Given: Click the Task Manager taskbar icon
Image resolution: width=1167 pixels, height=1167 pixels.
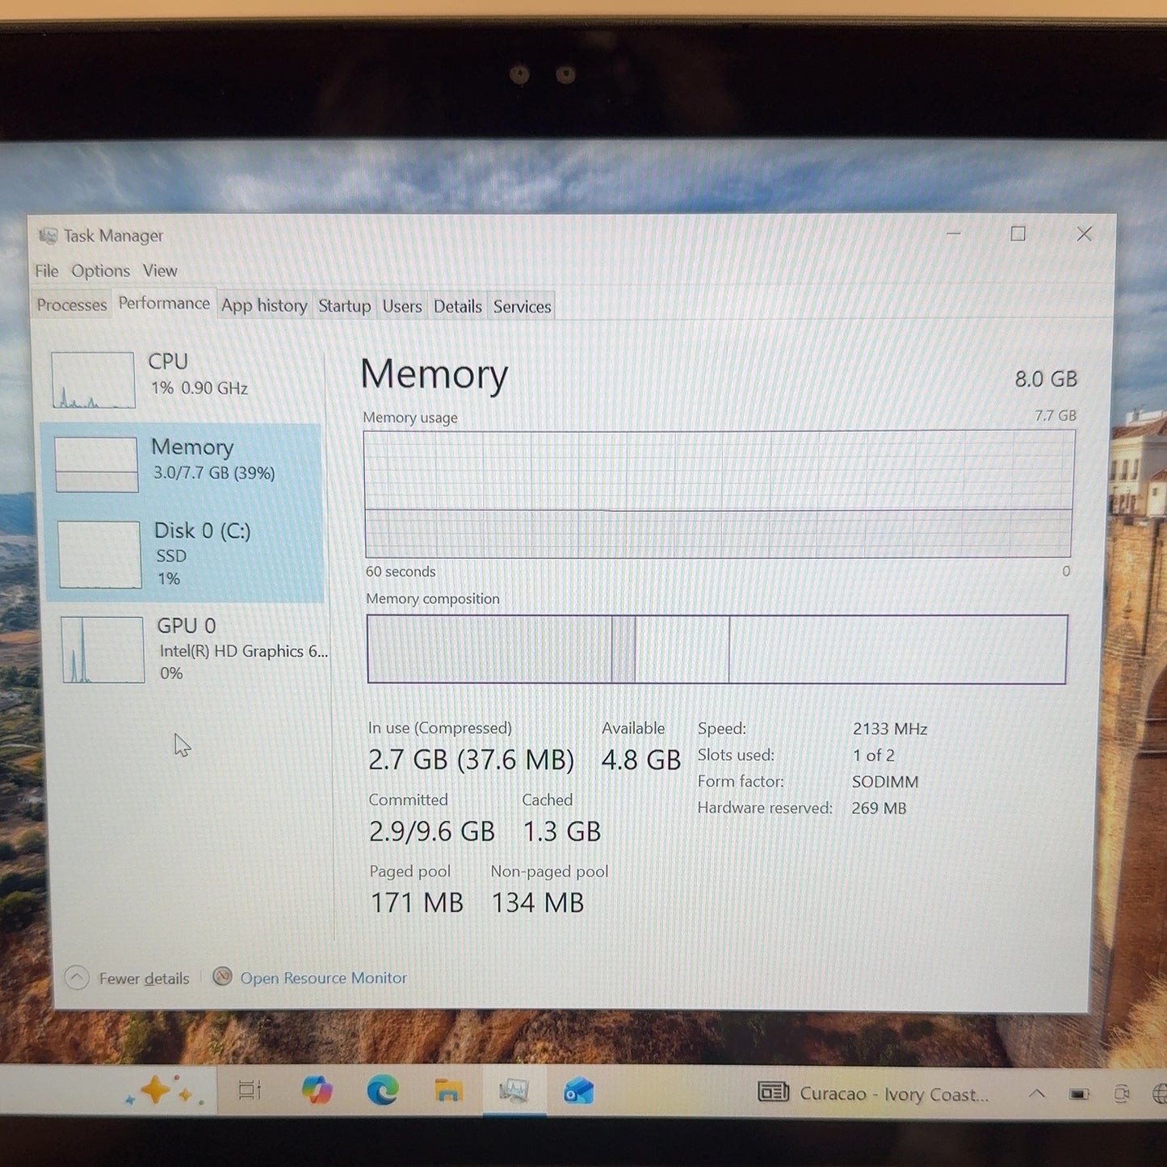Looking at the screenshot, I should (514, 1091).
